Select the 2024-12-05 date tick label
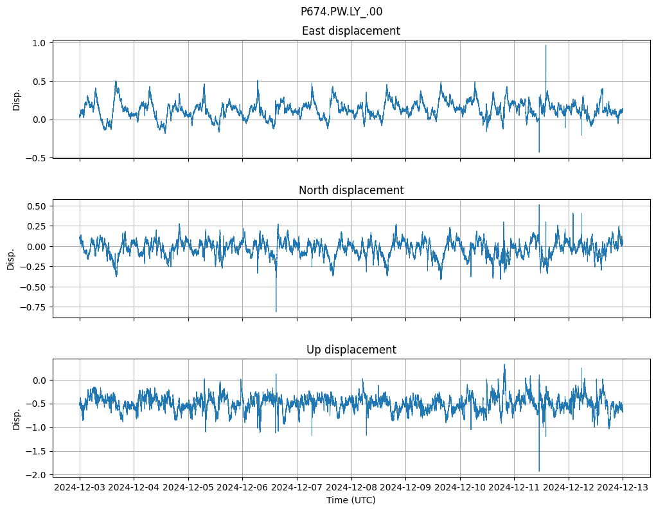The width and height of the screenshot is (656, 511). tap(188, 488)
